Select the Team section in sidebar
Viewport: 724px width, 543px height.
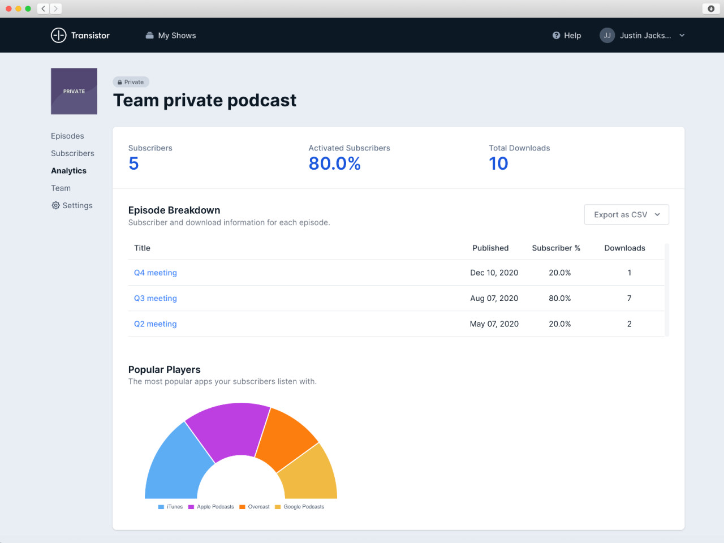[61, 188]
